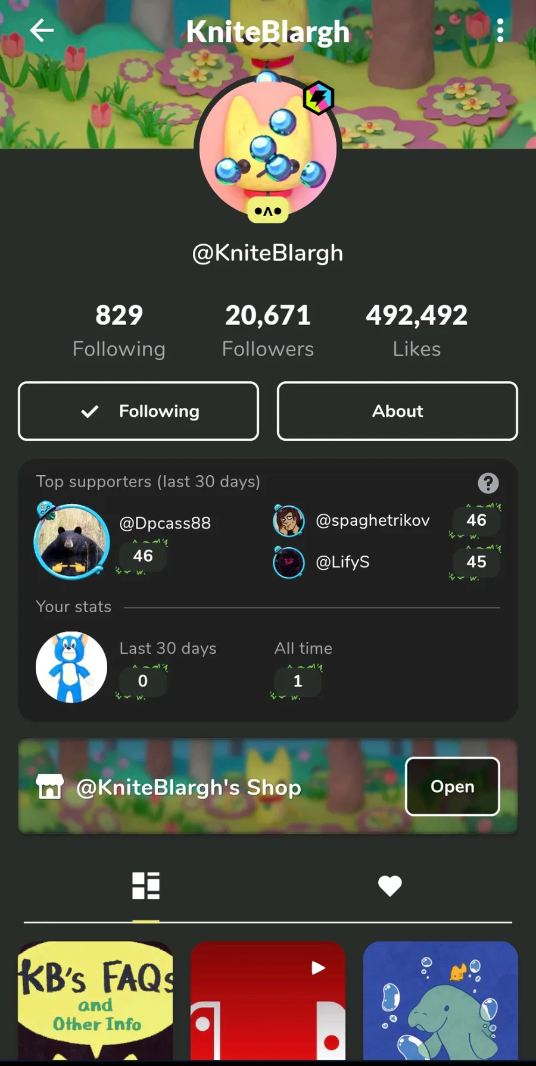Screen dimensions: 536x1066
Task: Open the top supporters help icon
Action: point(488,483)
